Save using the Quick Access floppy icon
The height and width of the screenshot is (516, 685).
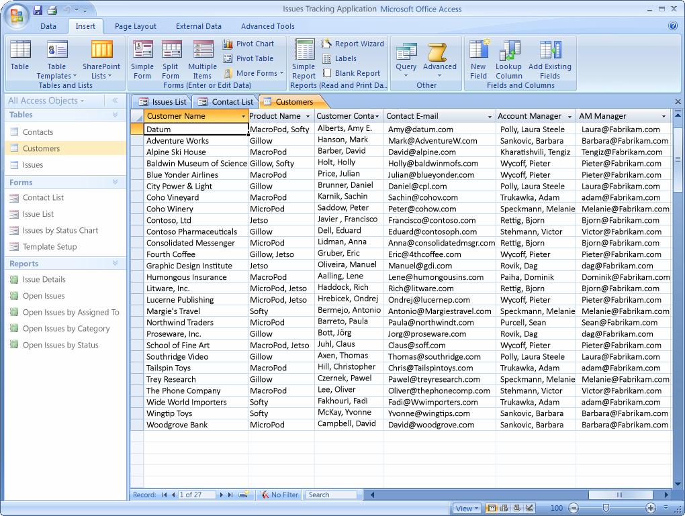38,10
